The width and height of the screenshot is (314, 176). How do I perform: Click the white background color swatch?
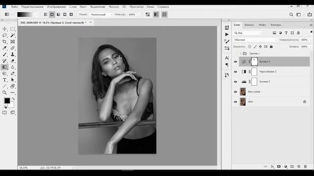coord(11,105)
